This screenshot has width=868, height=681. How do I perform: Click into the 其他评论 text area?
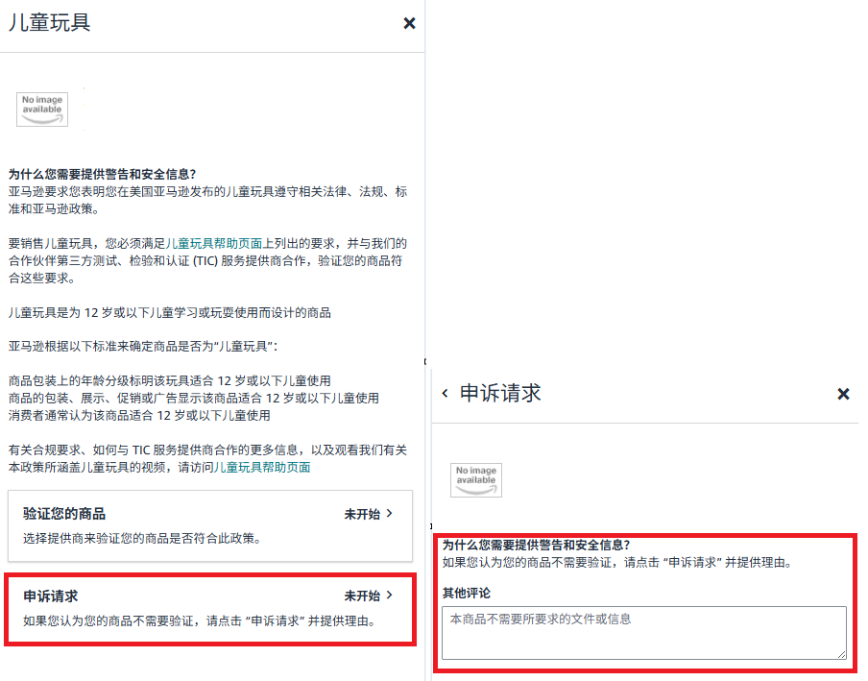coord(644,632)
